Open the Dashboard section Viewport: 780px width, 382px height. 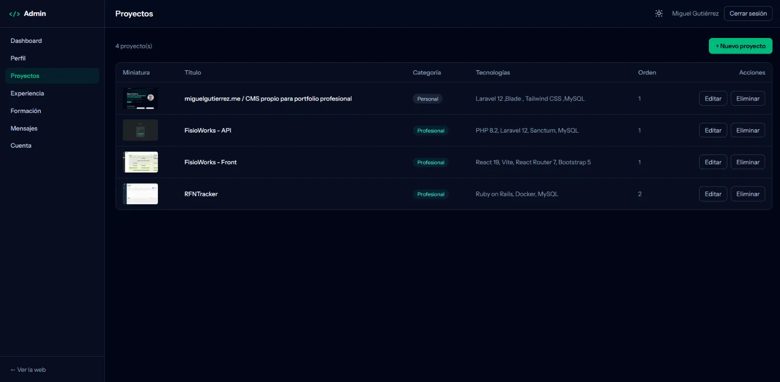point(52,41)
